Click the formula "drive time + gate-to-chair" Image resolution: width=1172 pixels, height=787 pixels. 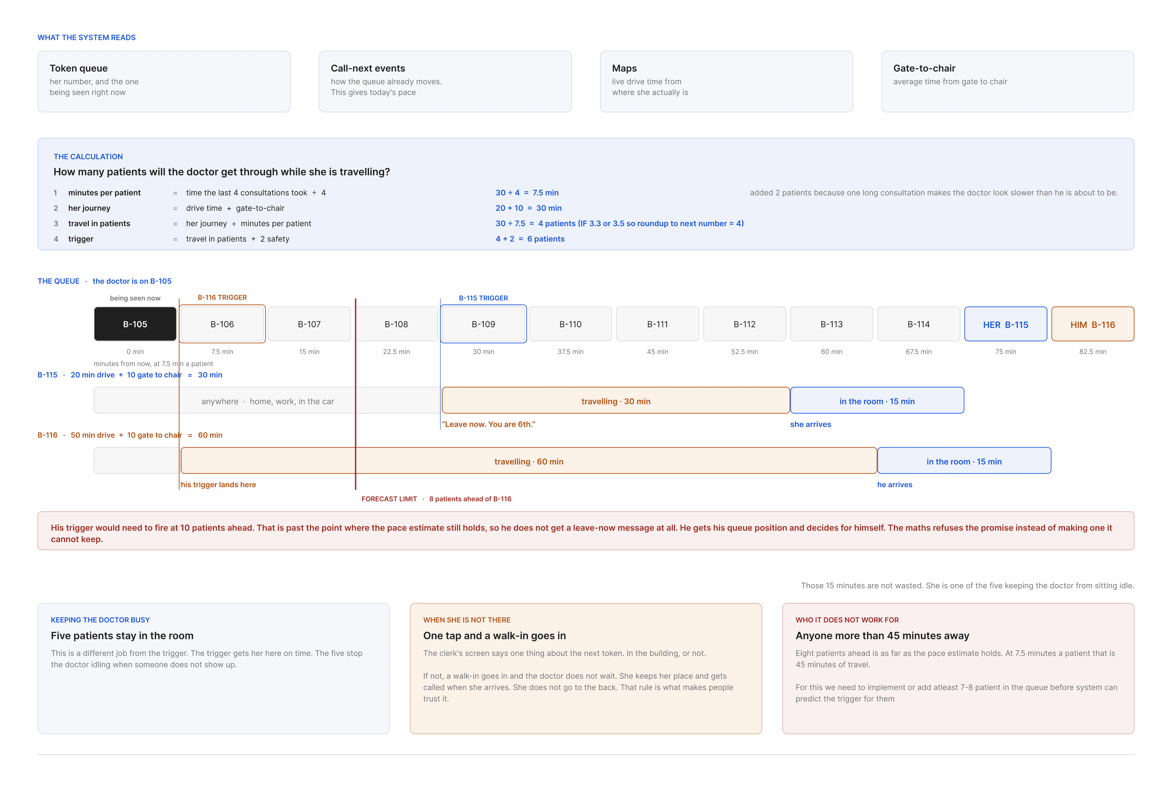pyautogui.click(x=235, y=208)
